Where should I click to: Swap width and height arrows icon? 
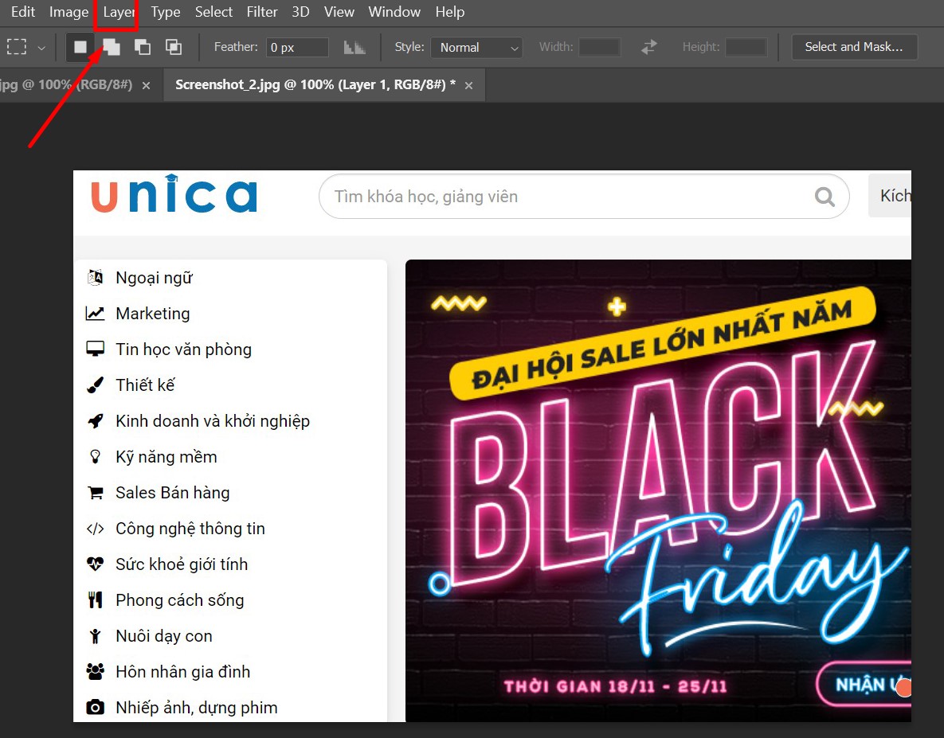[x=649, y=47]
